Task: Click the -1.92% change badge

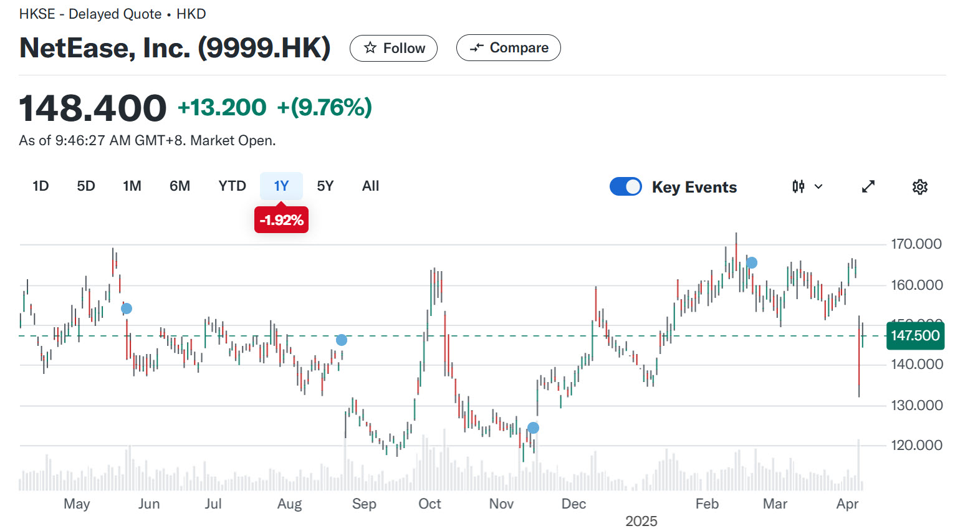Action: coord(281,220)
